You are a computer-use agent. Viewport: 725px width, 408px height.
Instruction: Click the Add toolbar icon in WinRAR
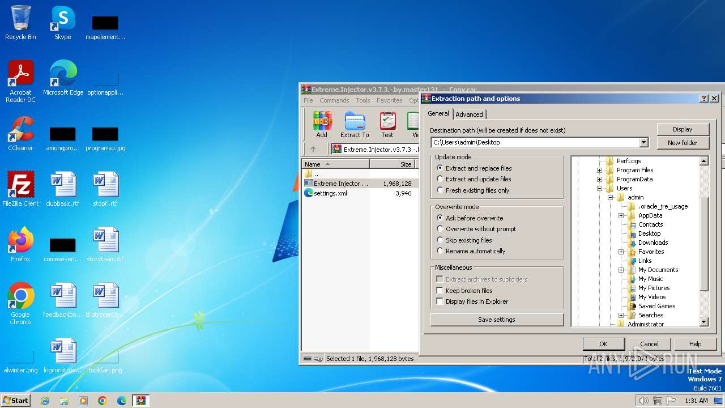click(x=322, y=124)
